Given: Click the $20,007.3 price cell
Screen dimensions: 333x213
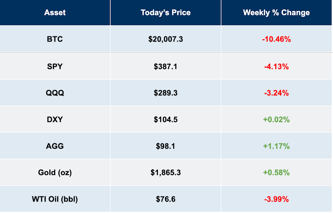Looking at the screenshot, I should pos(166,39).
